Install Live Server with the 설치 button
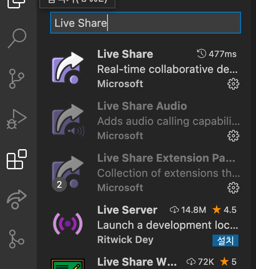The image size is (256, 269). point(225,241)
